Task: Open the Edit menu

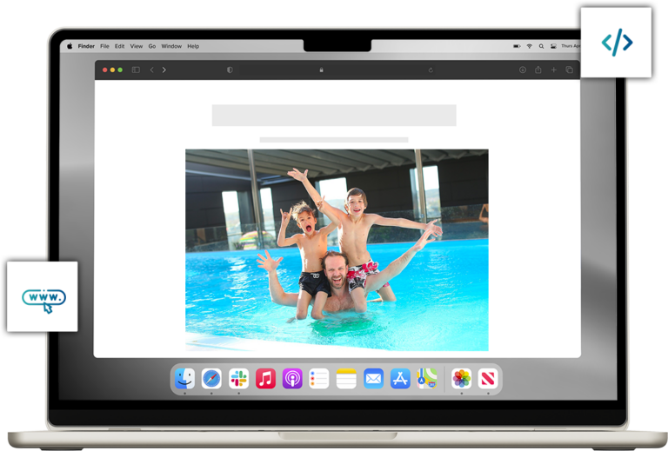Action: 119,46
